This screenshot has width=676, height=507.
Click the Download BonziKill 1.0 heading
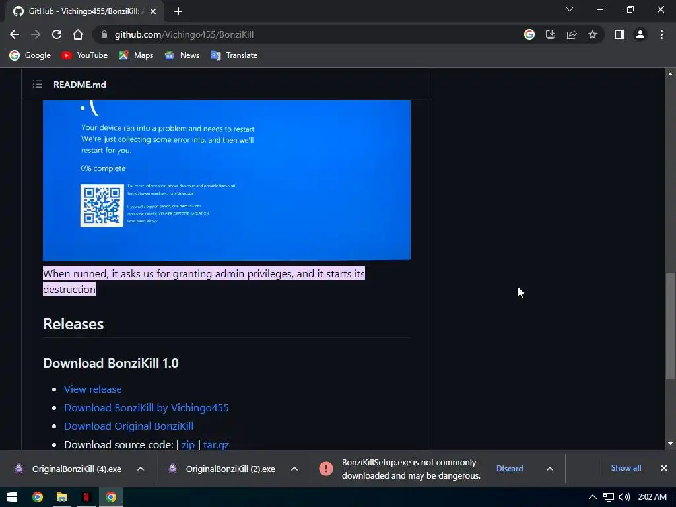[x=111, y=363]
